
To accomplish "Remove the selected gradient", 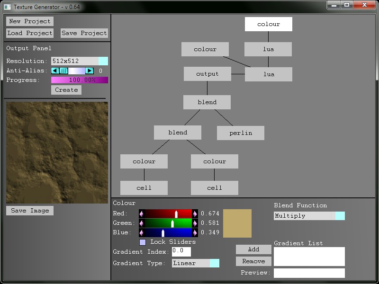I will click(x=253, y=261).
